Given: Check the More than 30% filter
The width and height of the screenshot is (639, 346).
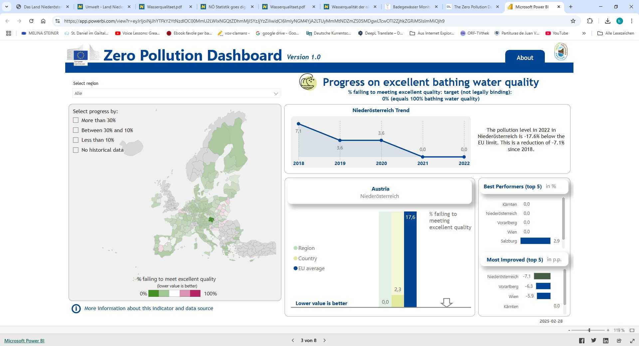Looking at the screenshot, I should [76, 120].
